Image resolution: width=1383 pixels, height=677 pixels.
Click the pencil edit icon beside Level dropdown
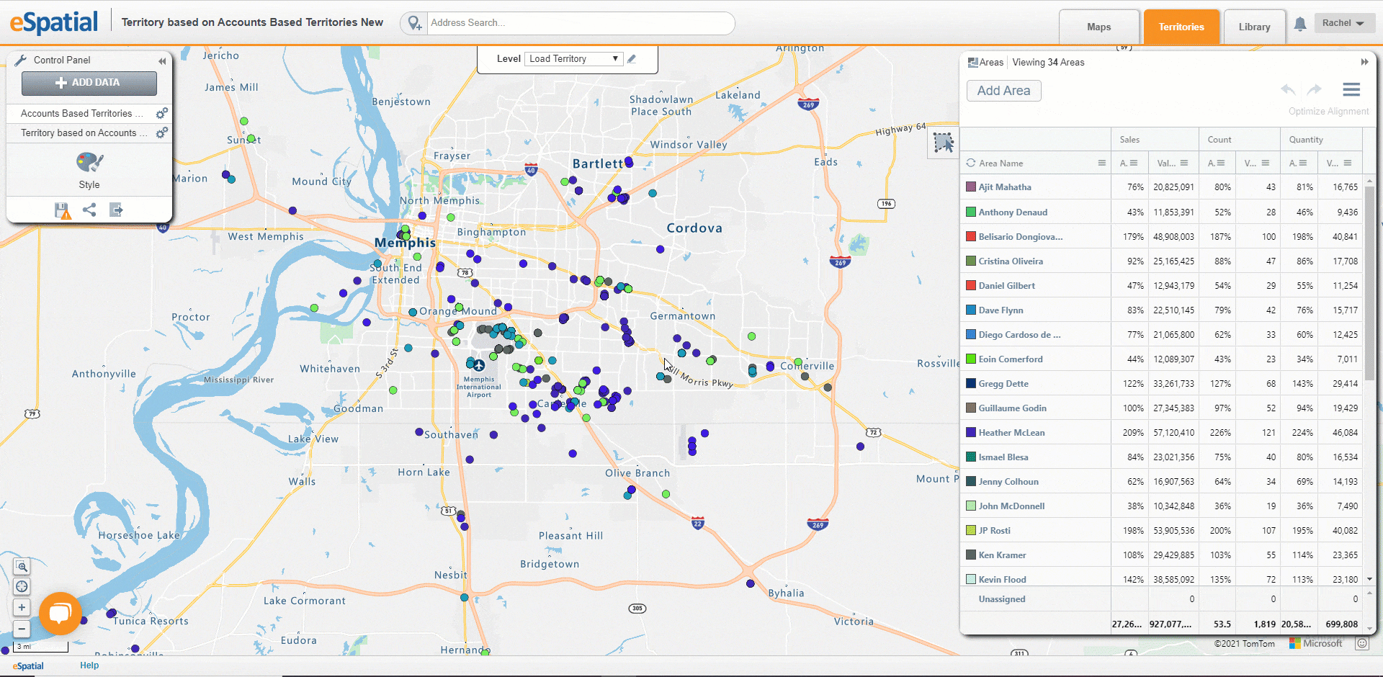[632, 59]
